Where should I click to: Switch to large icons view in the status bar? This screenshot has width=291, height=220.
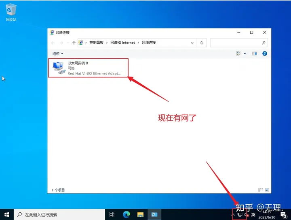click(x=267, y=190)
